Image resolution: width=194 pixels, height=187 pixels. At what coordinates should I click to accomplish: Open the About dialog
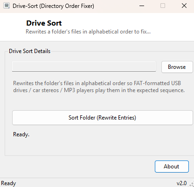pos(172,167)
